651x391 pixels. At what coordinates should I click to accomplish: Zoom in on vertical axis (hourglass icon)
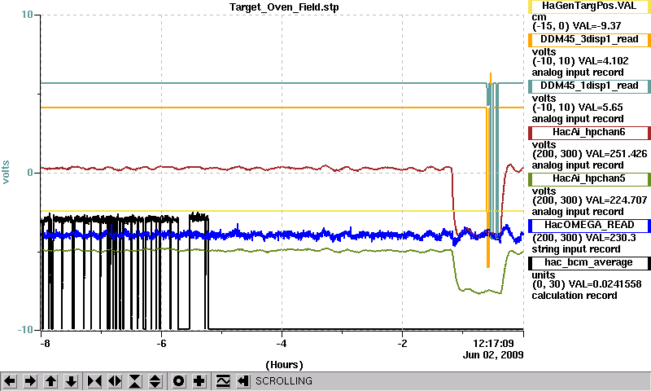click(135, 381)
